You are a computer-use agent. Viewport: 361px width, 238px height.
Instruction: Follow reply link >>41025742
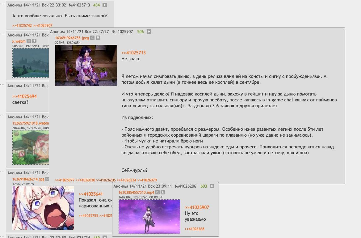[22, 26]
